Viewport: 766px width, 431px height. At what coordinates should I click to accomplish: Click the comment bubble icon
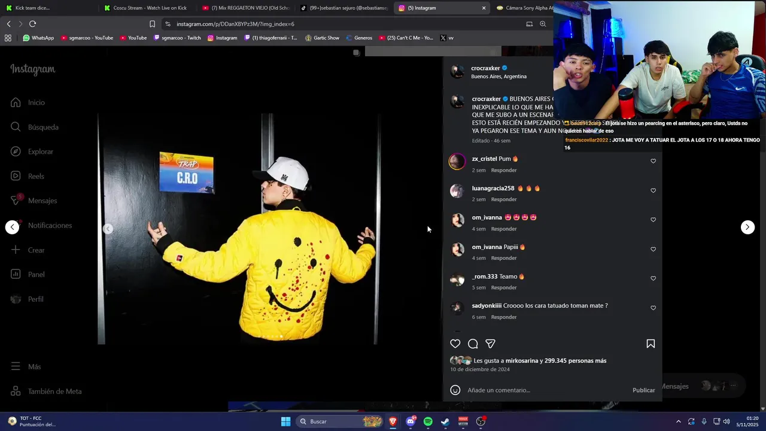(x=473, y=344)
